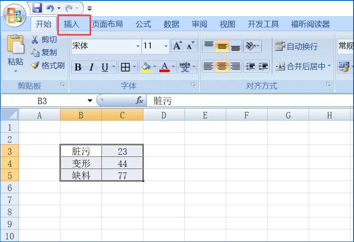Click the Save icon in quick access toolbar

(37, 8)
